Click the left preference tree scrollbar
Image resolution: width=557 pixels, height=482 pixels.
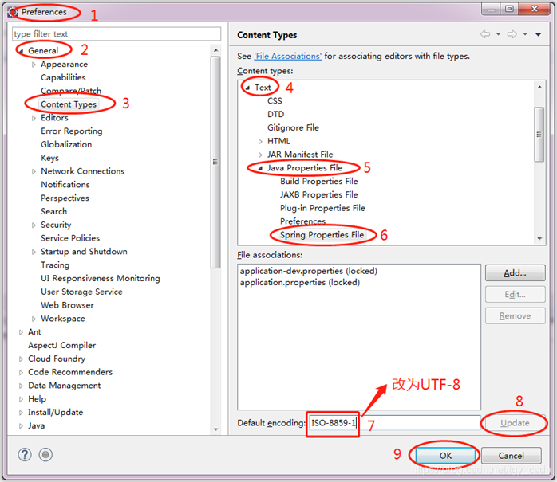[215, 162]
